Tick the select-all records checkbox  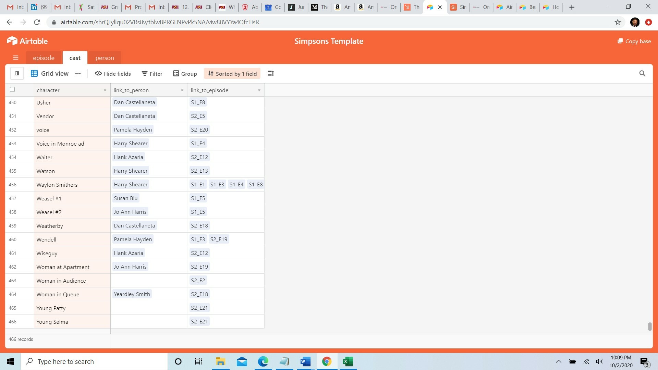coord(12,89)
